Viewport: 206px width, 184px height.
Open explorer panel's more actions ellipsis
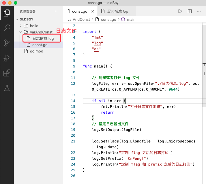[55, 11]
